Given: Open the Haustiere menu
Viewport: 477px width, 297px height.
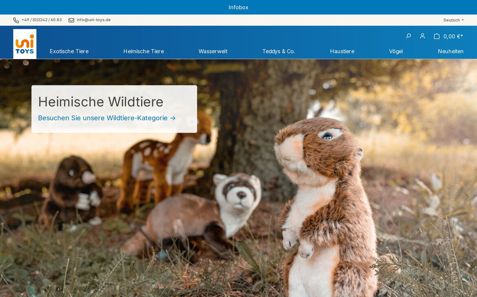Looking at the screenshot, I should coord(342,51).
